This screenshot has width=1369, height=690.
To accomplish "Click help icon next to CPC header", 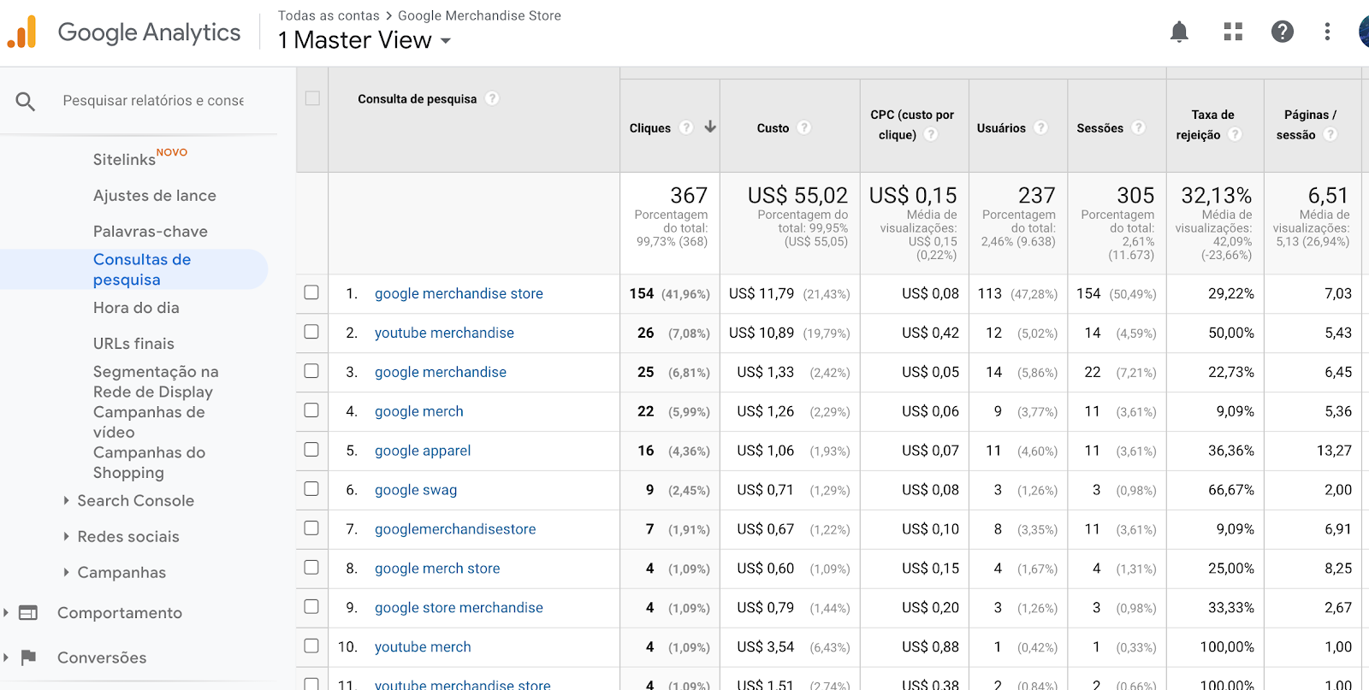I will click(931, 134).
